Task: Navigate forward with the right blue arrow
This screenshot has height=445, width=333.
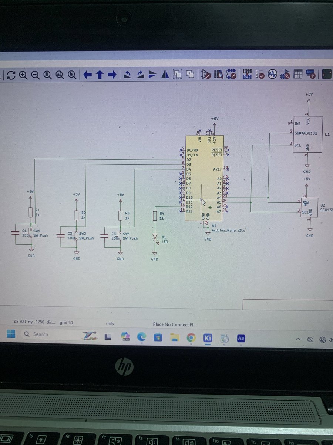Action: point(112,75)
